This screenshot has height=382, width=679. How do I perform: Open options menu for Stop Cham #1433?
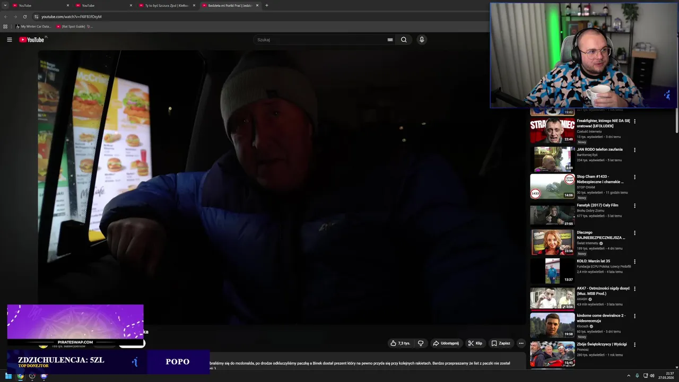[x=634, y=177]
